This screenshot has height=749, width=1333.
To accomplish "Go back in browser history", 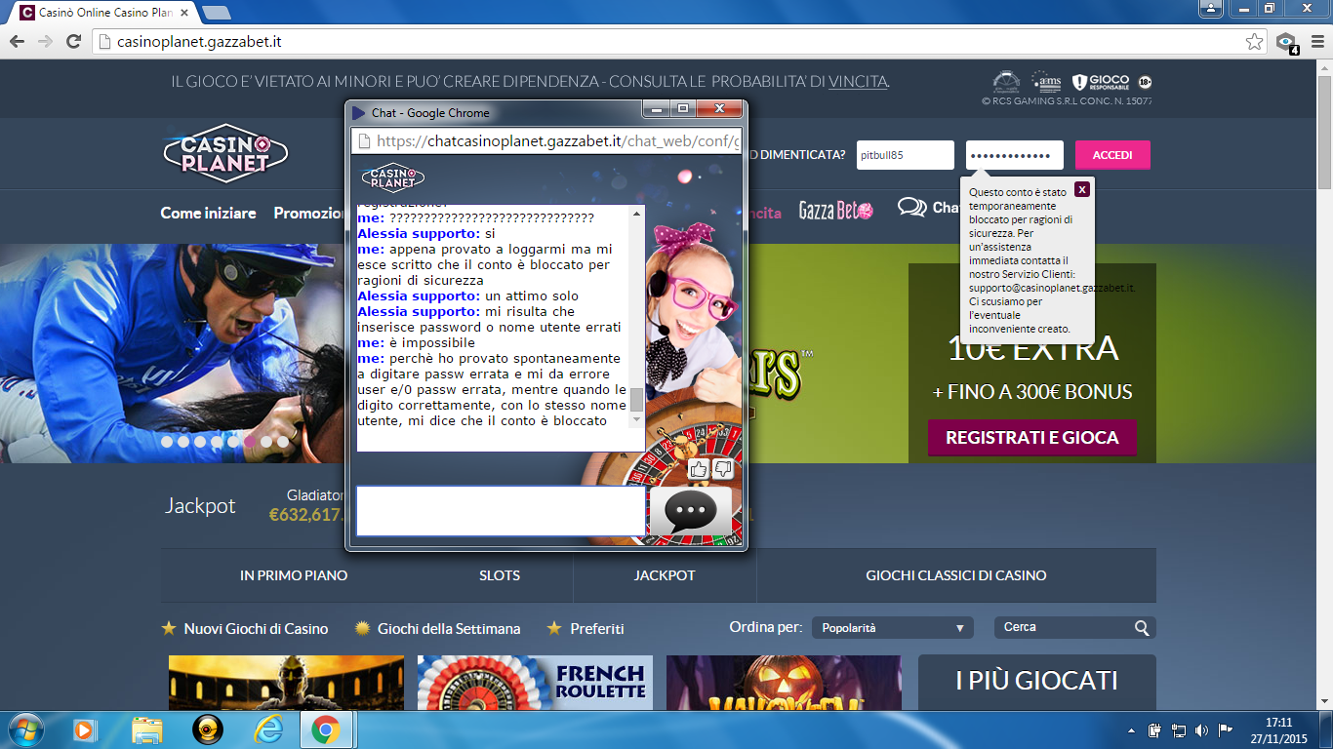I will (x=17, y=42).
